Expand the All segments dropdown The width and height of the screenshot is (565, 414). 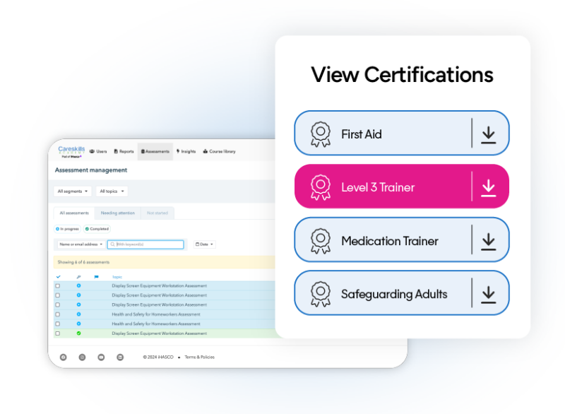[x=73, y=191]
